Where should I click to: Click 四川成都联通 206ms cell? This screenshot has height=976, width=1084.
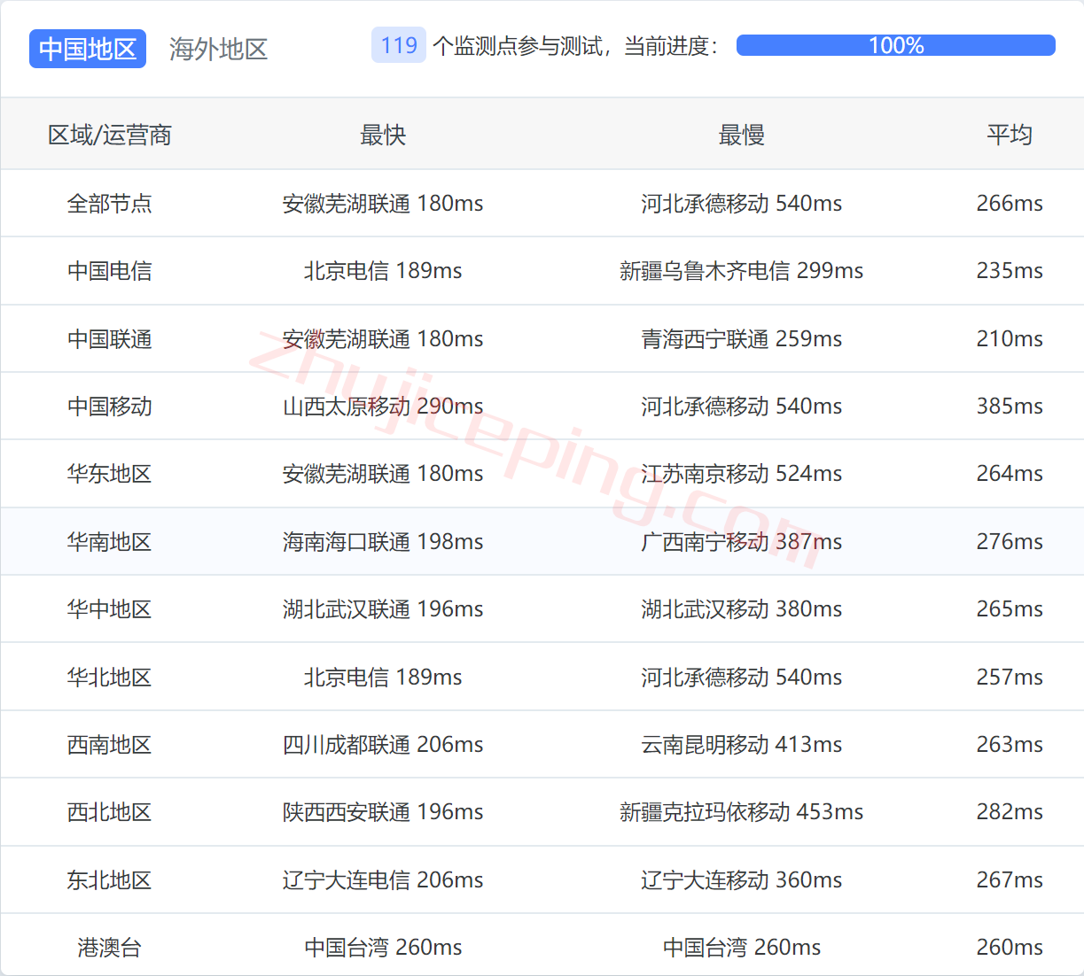pyautogui.click(x=383, y=744)
